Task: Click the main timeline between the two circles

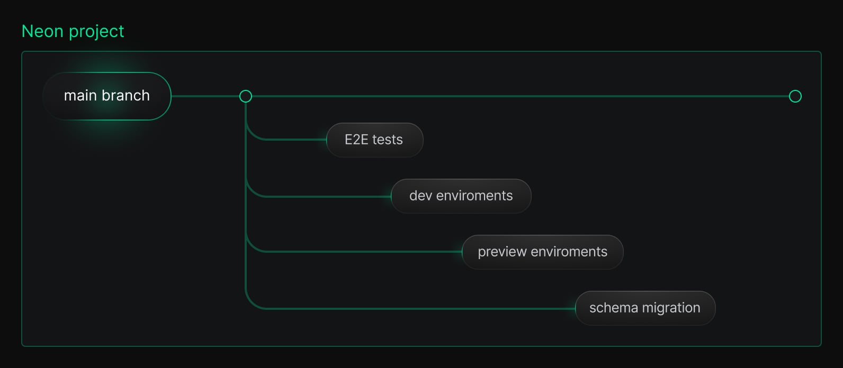Action: click(x=519, y=96)
